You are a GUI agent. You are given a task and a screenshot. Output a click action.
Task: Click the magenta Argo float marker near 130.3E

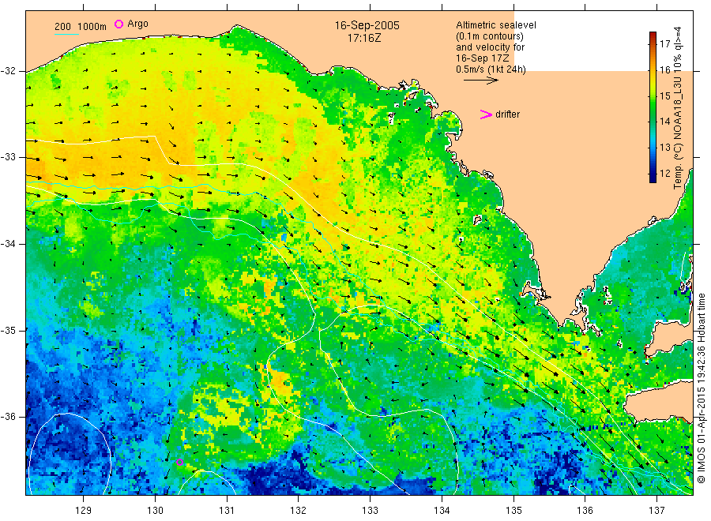(x=179, y=462)
